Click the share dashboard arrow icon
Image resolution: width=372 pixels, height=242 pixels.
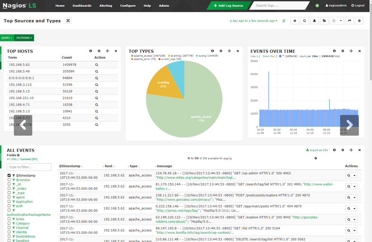(x=350, y=21)
